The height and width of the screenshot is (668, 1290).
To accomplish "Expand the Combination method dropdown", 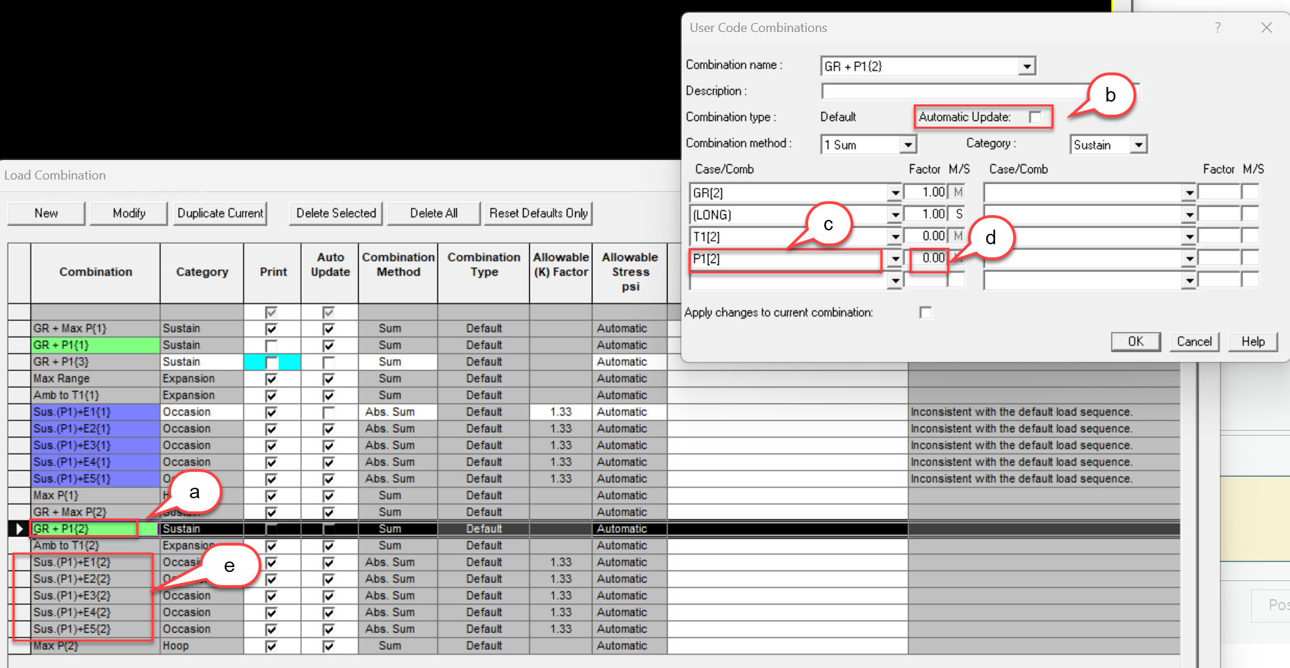I will [x=907, y=145].
